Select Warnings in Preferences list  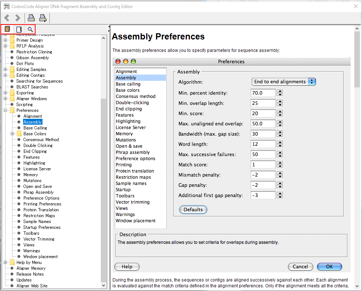click(x=125, y=215)
